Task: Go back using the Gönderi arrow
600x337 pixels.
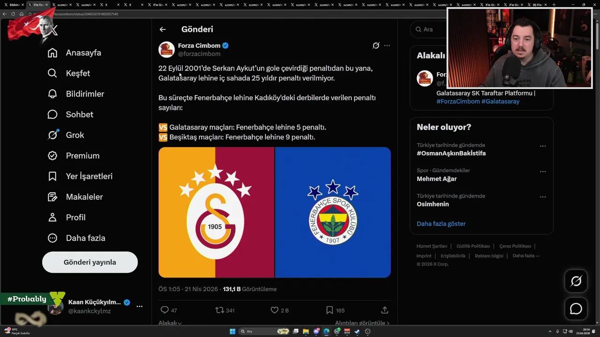Action: pos(163,29)
